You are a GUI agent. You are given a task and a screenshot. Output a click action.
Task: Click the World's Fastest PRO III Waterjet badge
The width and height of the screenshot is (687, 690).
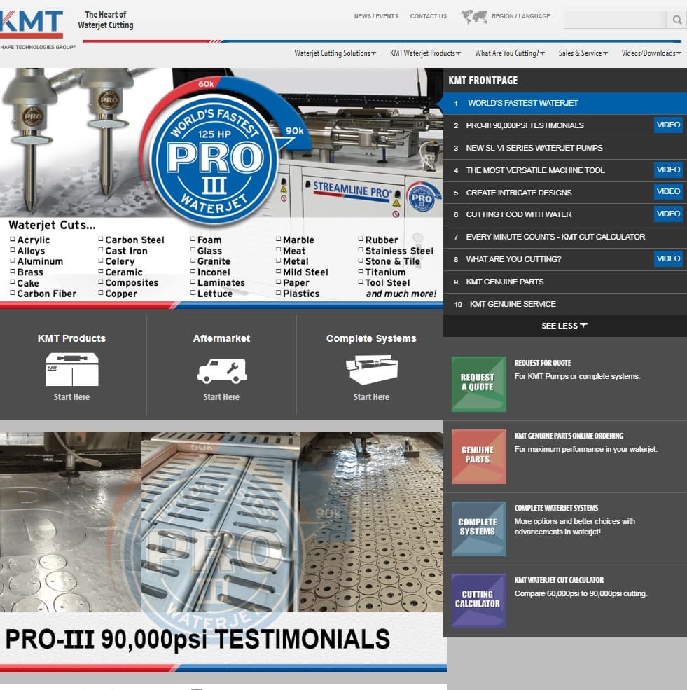tap(214, 158)
